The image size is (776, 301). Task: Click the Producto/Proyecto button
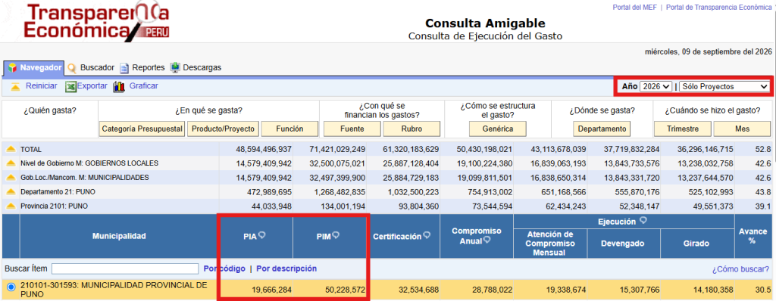[x=223, y=129]
